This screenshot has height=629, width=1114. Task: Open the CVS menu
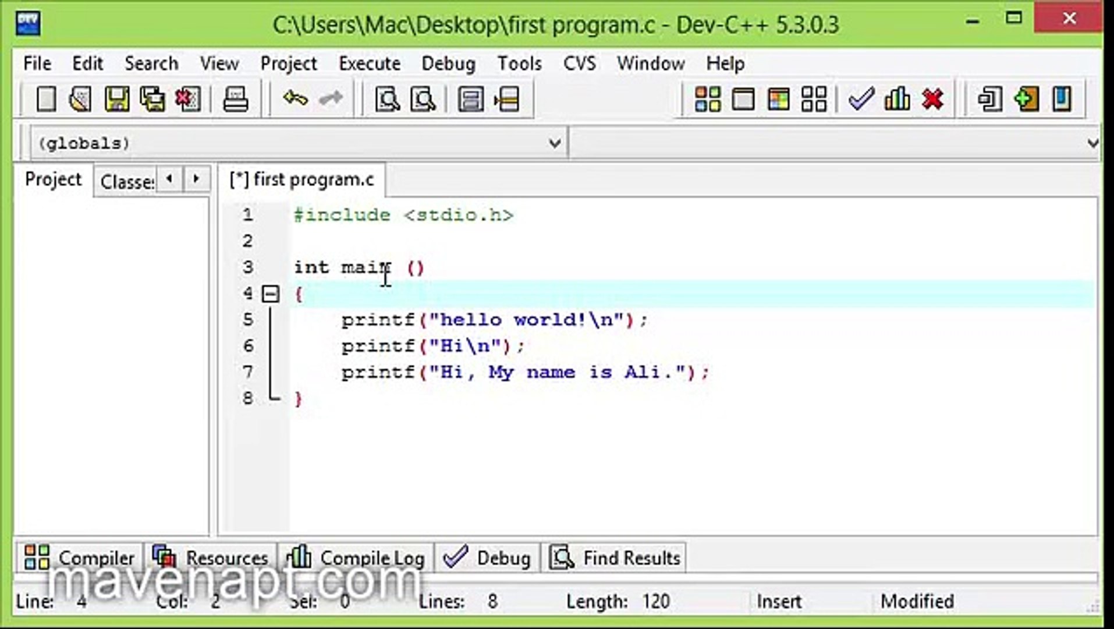(x=580, y=63)
